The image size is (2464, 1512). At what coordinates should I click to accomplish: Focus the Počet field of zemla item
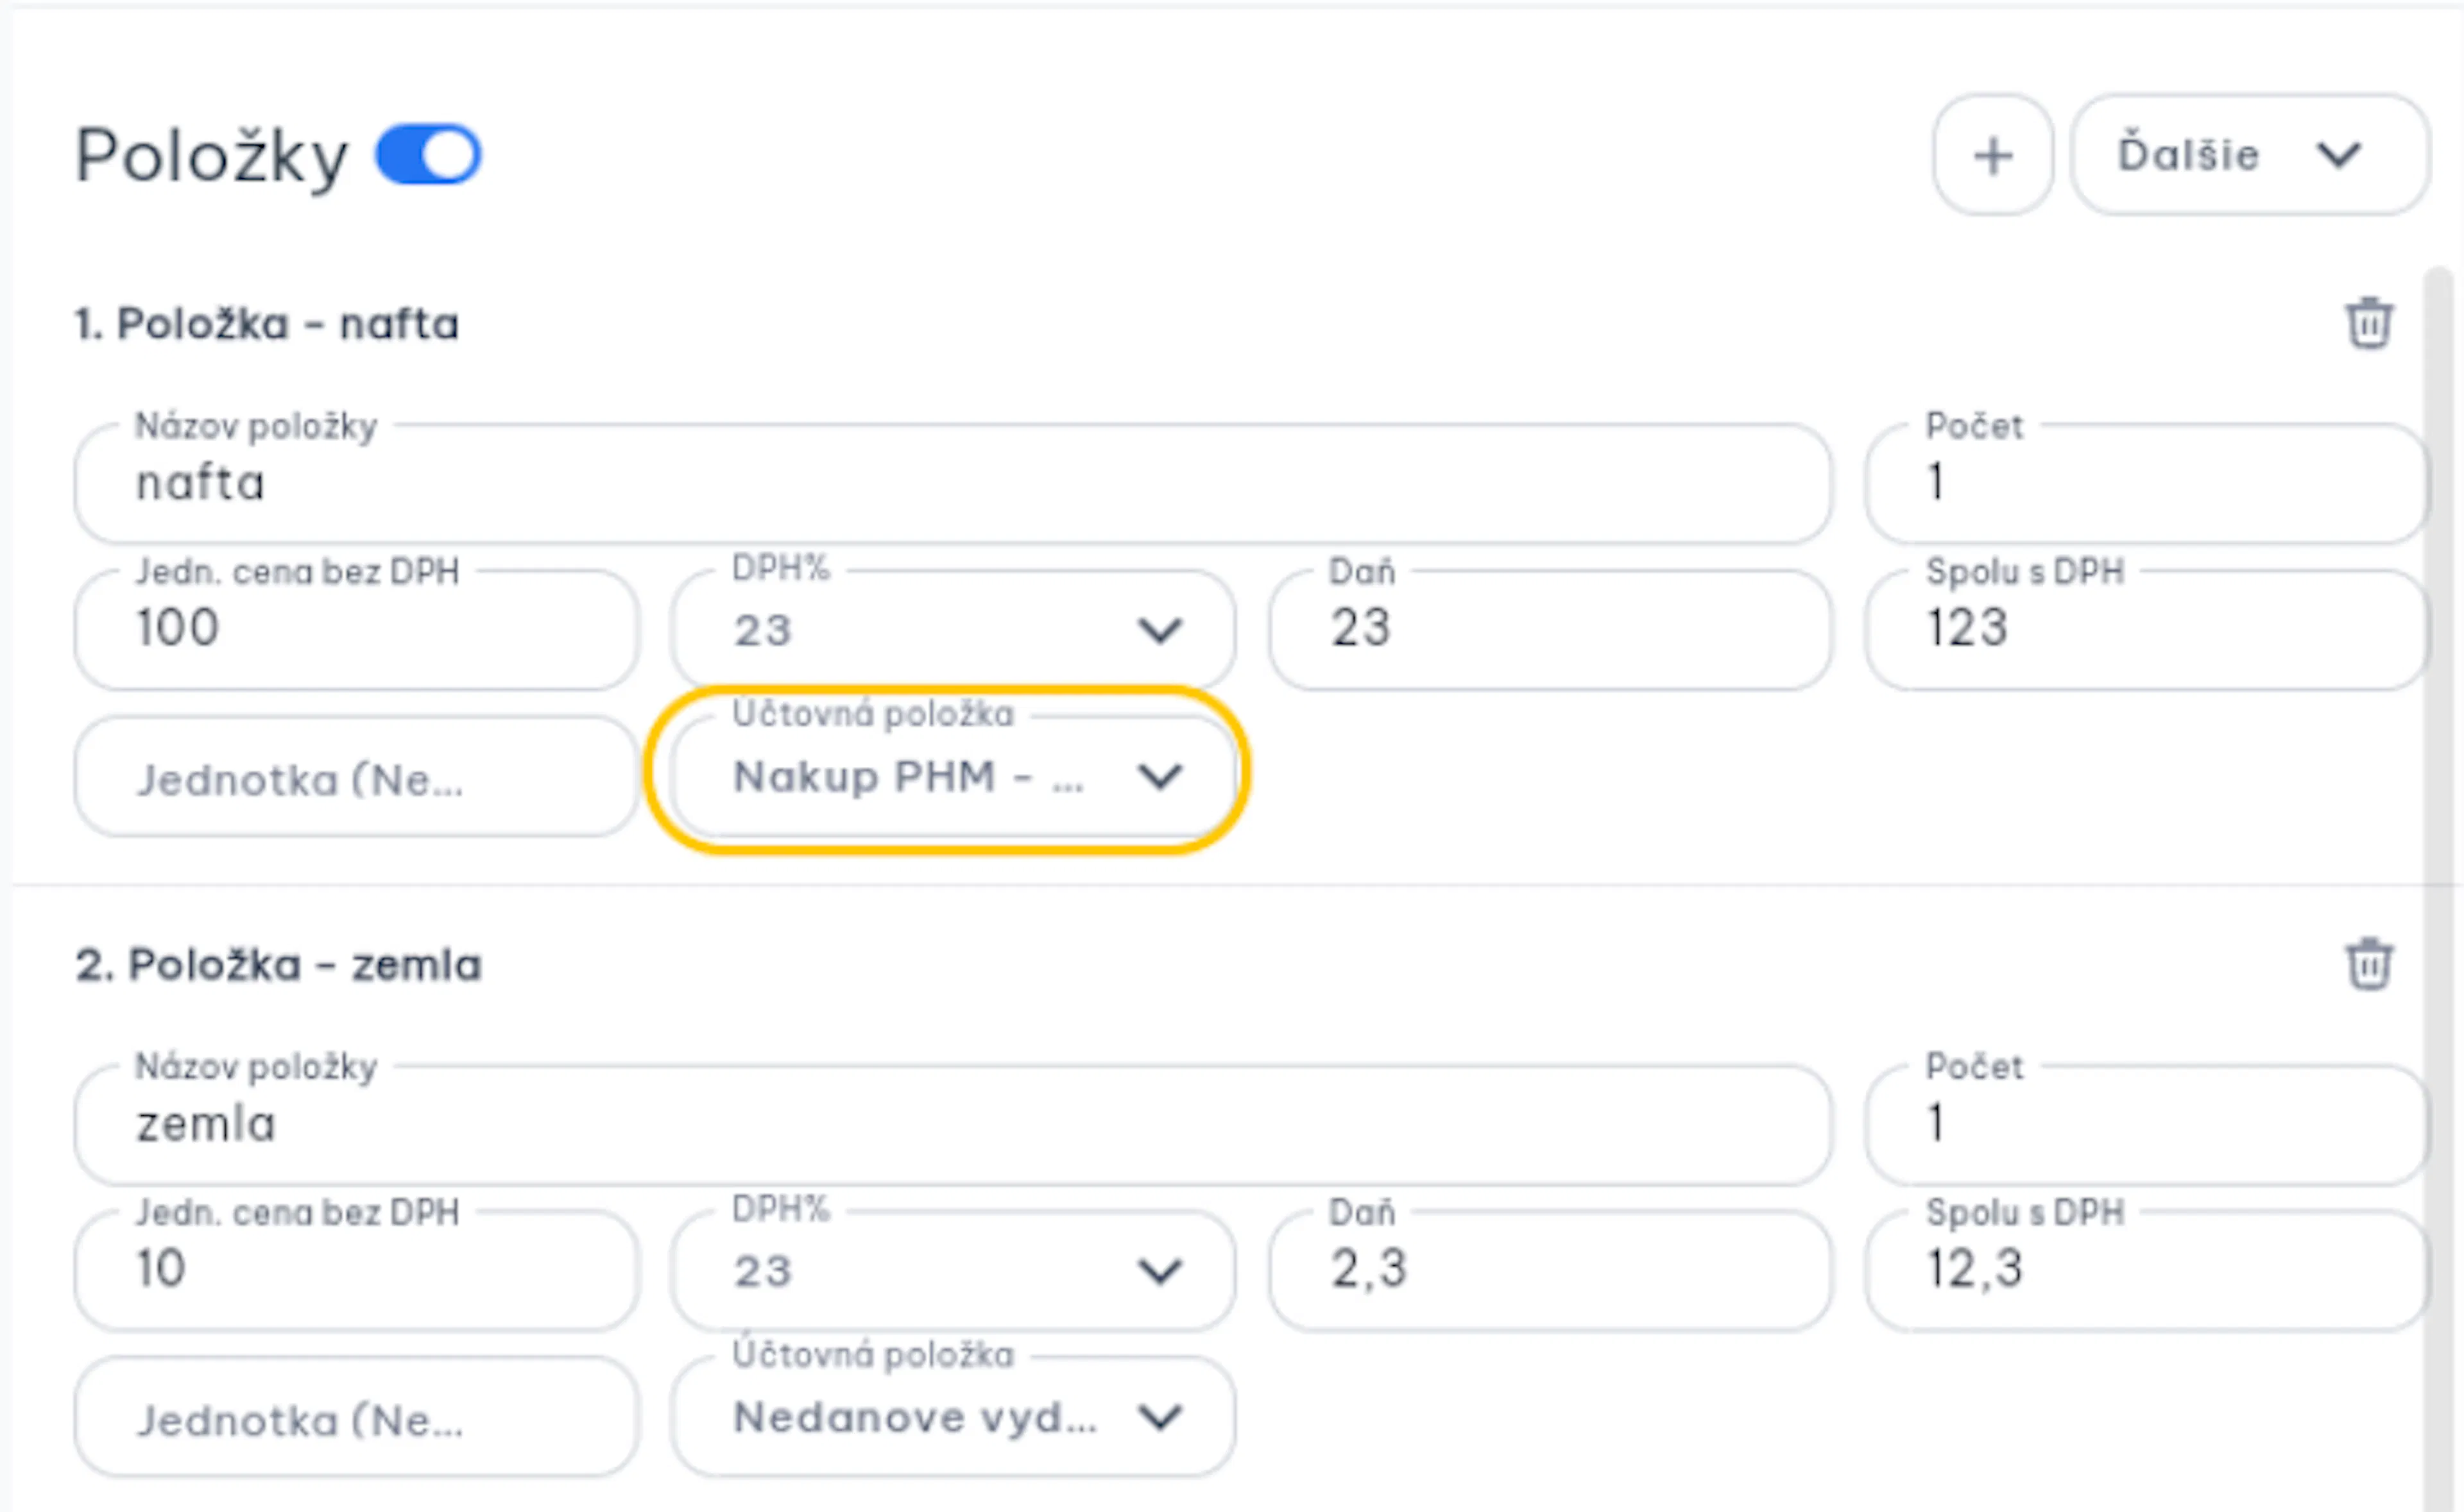[2146, 1124]
